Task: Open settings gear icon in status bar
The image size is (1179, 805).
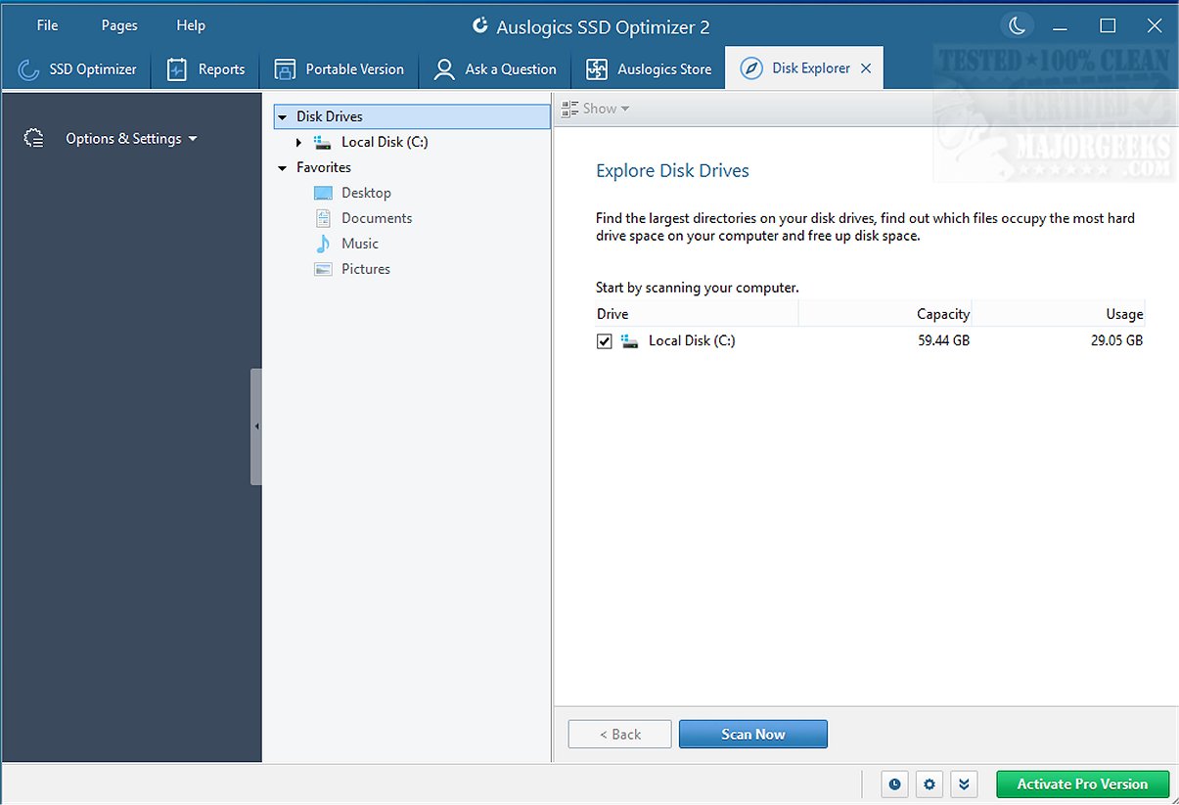Action: pos(930,783)
